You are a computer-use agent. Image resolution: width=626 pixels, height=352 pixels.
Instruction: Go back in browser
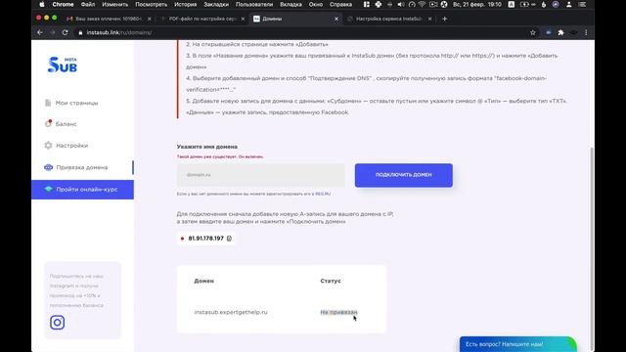coord(39,32)
